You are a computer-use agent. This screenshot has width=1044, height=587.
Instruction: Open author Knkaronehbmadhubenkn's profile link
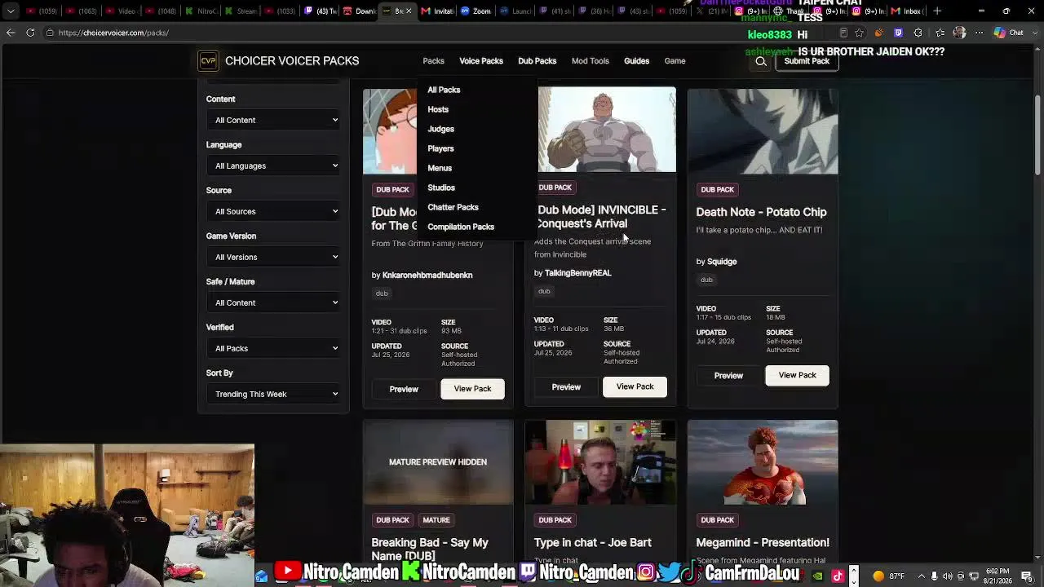point(427,276)
